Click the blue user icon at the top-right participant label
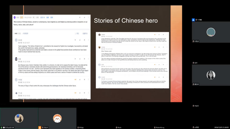Image resolution: width=230 pixels, height=129 pixels. click(x=193, y=20)
